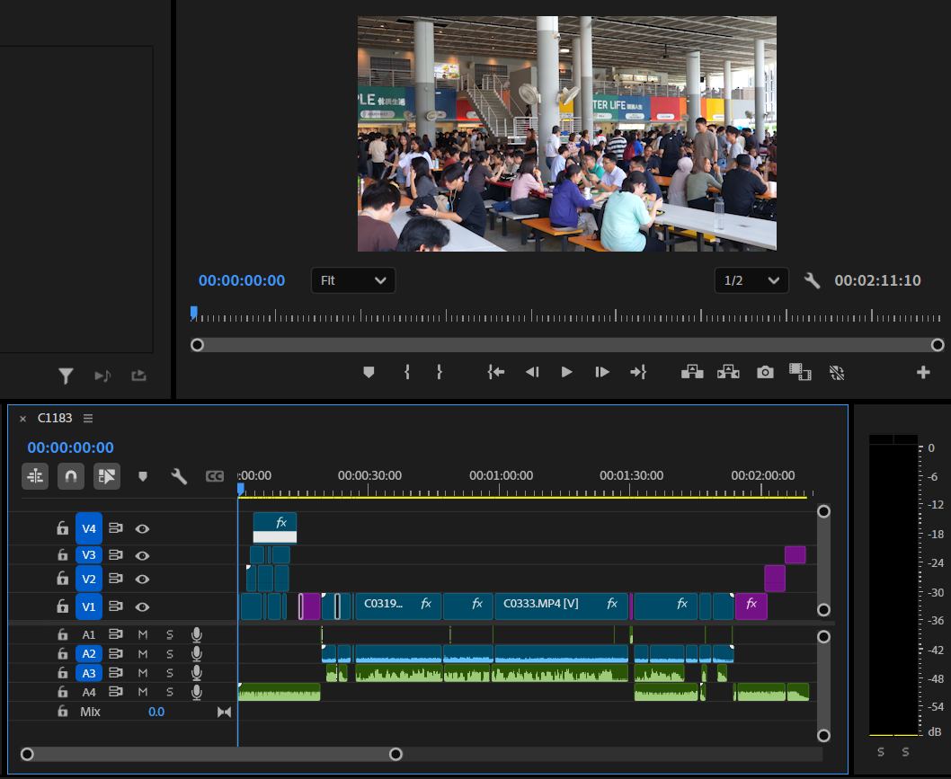This screenshot has height=779, width=951.
Task: Toggle Snap in Timeline magnet icon
Action: coord(71,476)
